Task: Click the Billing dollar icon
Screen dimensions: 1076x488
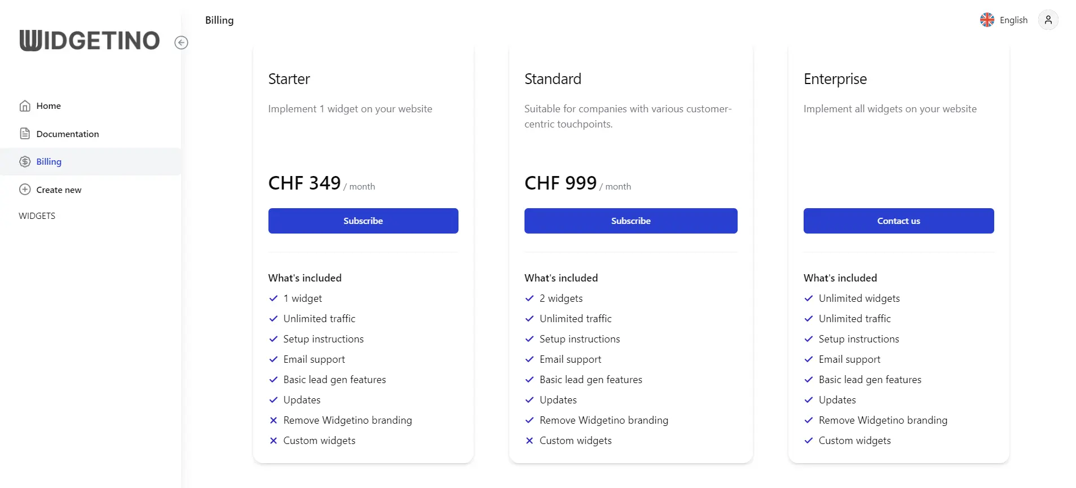Action: (25, 161)
